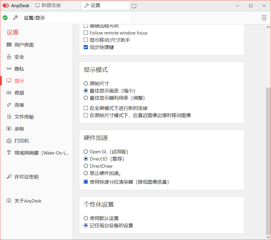Click the info icon beside 关于AnyDesk

[9, 201]
